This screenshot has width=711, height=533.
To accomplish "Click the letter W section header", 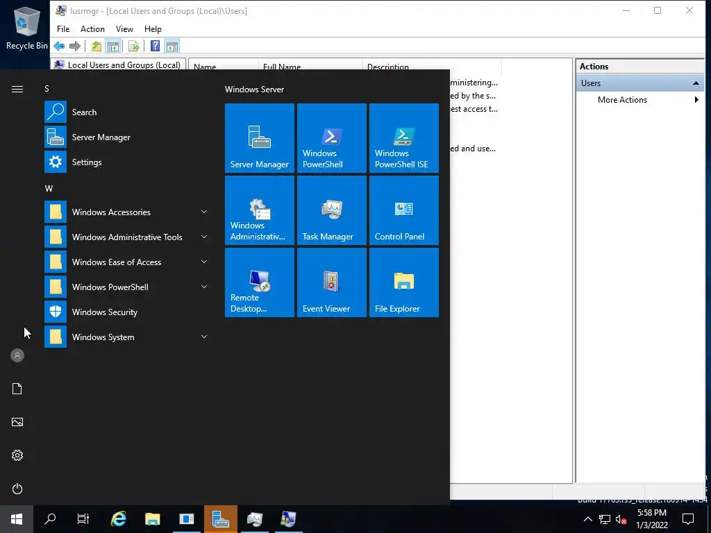I will click(49, 188).
